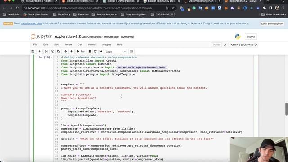Viewport: 288px width, 162px height.
Task: Open the browser profile avatar
Action: point(277,8)
